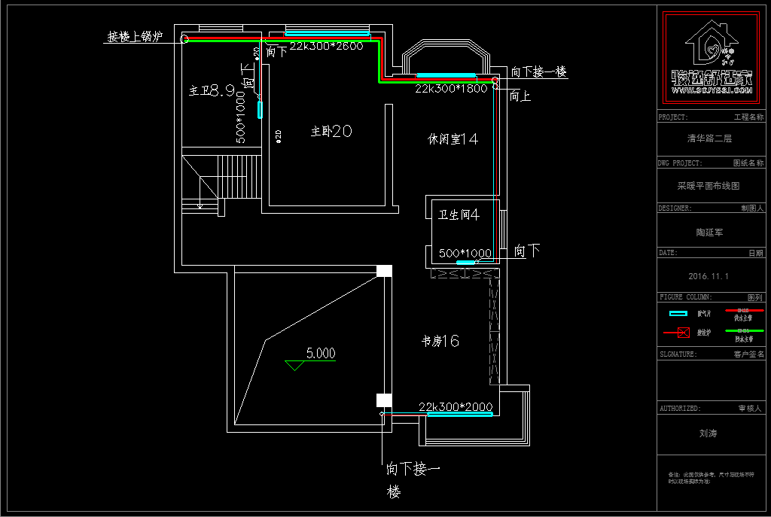This screenshot has height=517, width=771.
Task: Click the 向下 annotation beside 卫生间4
Action: tap(526, 251)
